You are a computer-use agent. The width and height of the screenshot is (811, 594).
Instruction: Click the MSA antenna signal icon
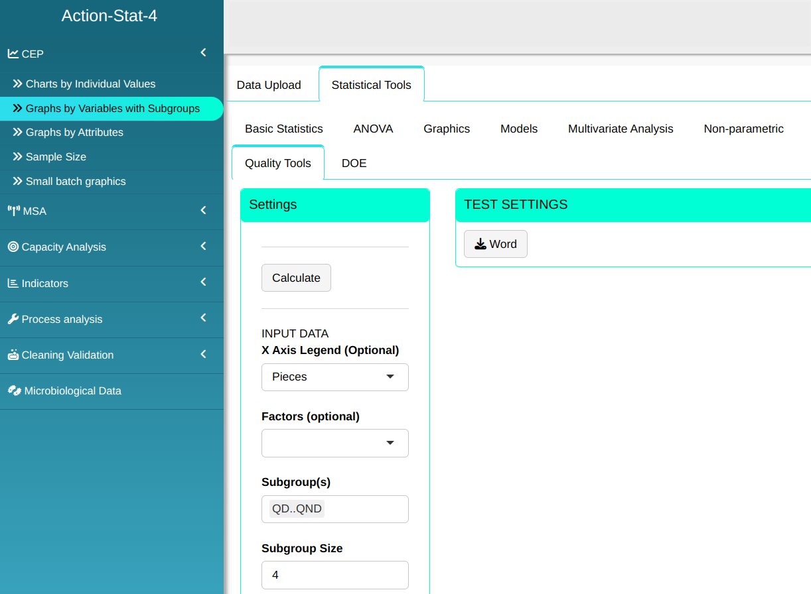tap(13, 211)
